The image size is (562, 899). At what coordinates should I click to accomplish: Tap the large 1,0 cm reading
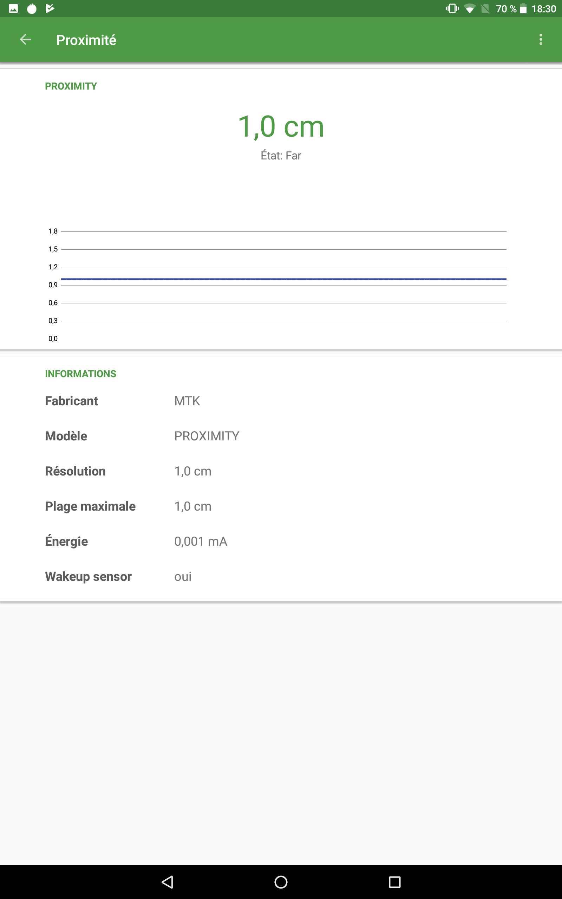[281, 127]
